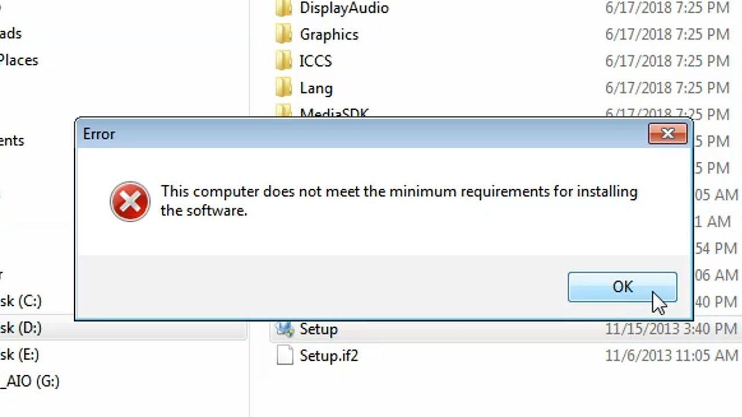Open the Local Disk (C:) drive

click(21, 301)
